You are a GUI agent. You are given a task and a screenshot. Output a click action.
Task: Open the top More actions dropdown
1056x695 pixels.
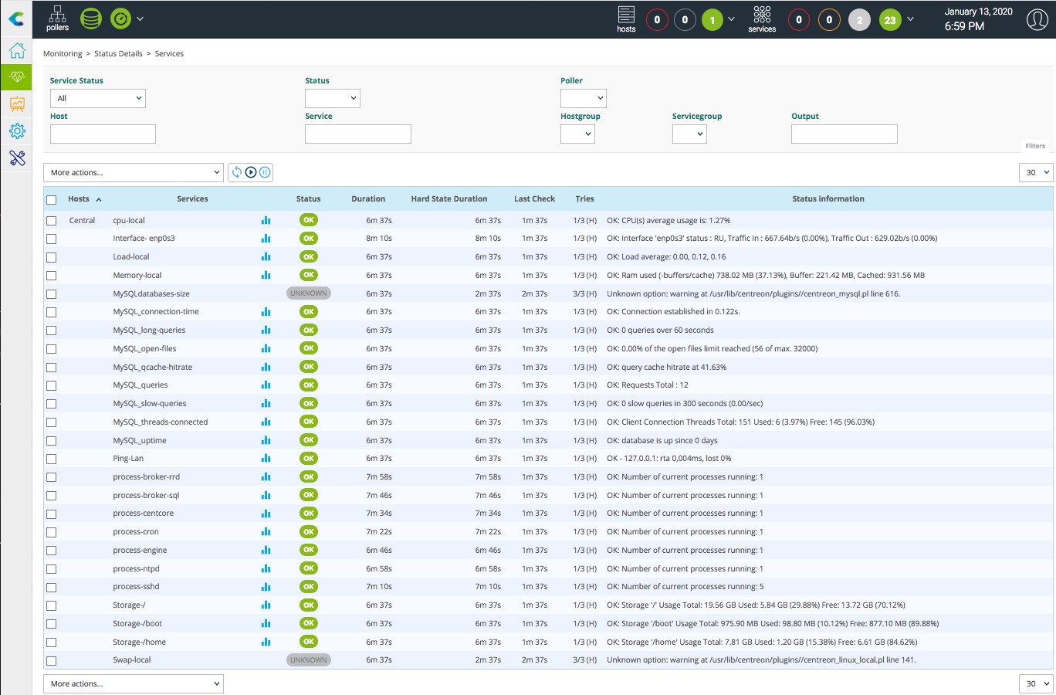click(134, 172)
